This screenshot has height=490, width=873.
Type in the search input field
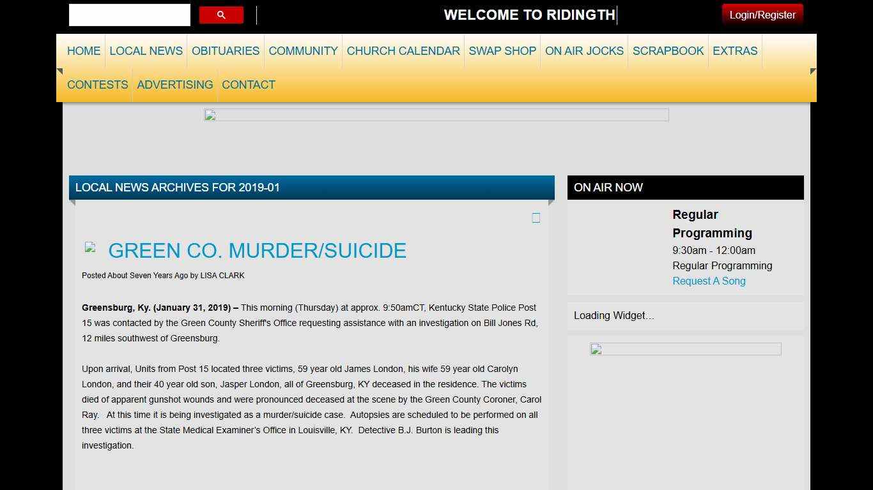pos(130,15)
